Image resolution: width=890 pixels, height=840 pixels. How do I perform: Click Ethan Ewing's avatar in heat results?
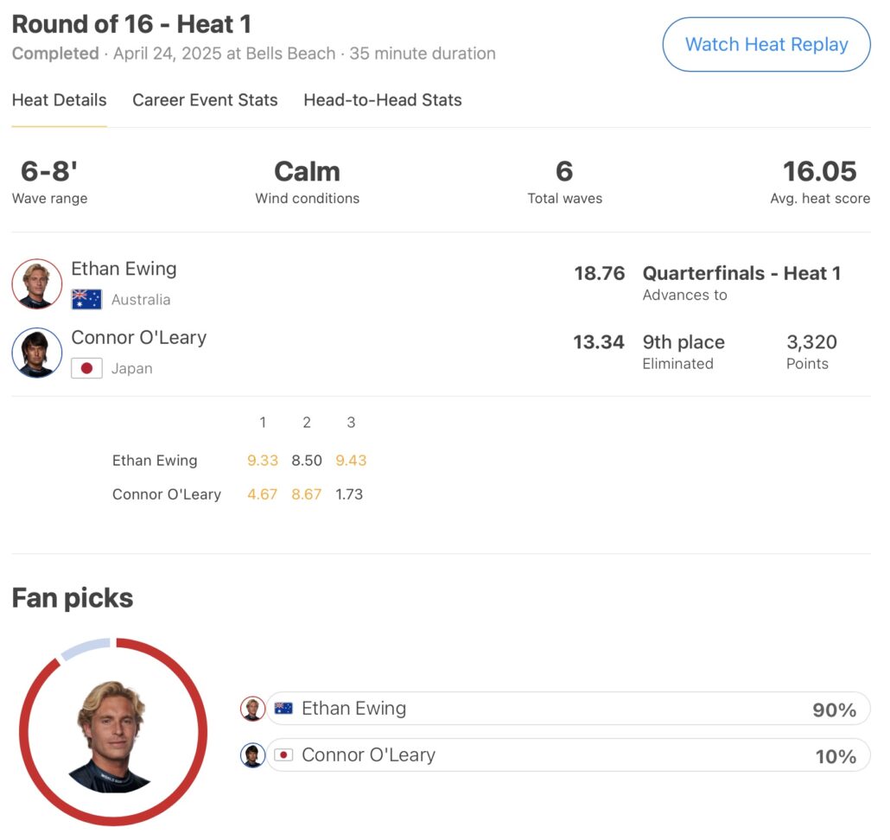tap(37, 283)
